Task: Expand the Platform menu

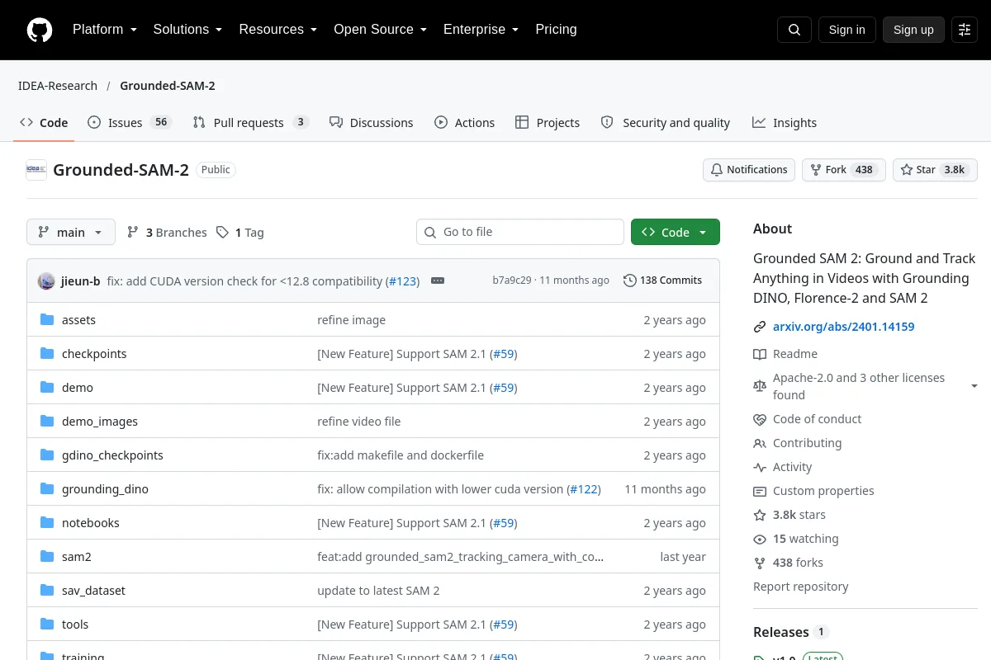Action: [x=104, y=30]
